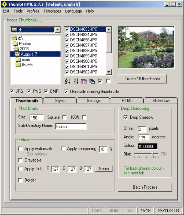Screen dimensions: 184x215
Task: Toggle JPG file type checkbox
Action: (12, 91)
